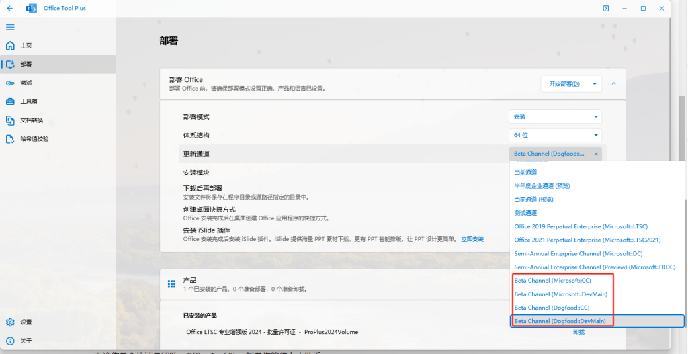Click the 立即安装 link for iSlide
The height and width of the screenshot is (354, 688).
tap(472, 240)
